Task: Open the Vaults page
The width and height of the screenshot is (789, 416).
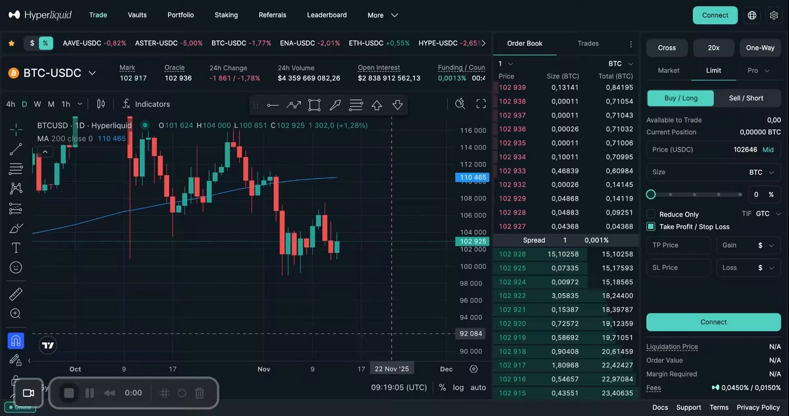Action: point(137,15)
